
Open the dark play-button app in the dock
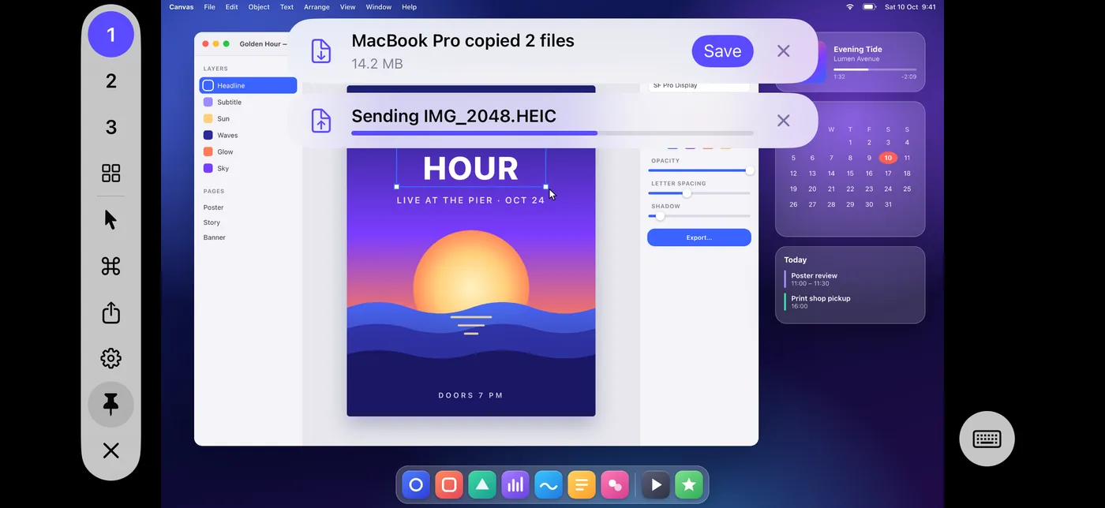pos(656,485)
